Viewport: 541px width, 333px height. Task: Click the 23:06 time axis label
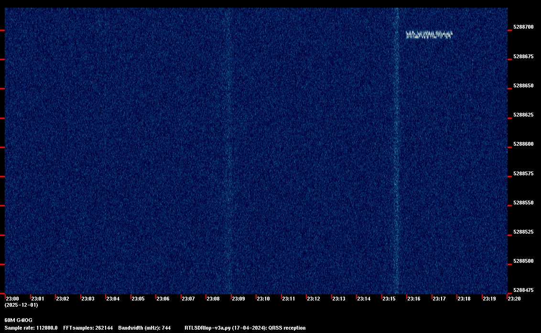click(x=163, y=299)
